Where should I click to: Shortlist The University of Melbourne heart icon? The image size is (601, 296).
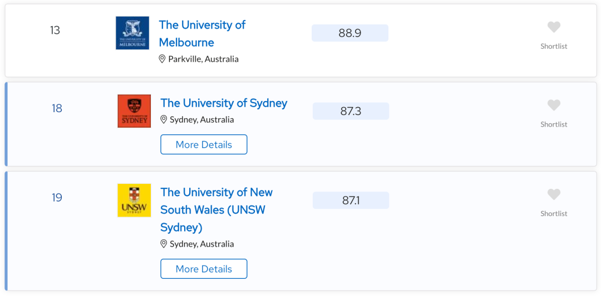point(554,27)
